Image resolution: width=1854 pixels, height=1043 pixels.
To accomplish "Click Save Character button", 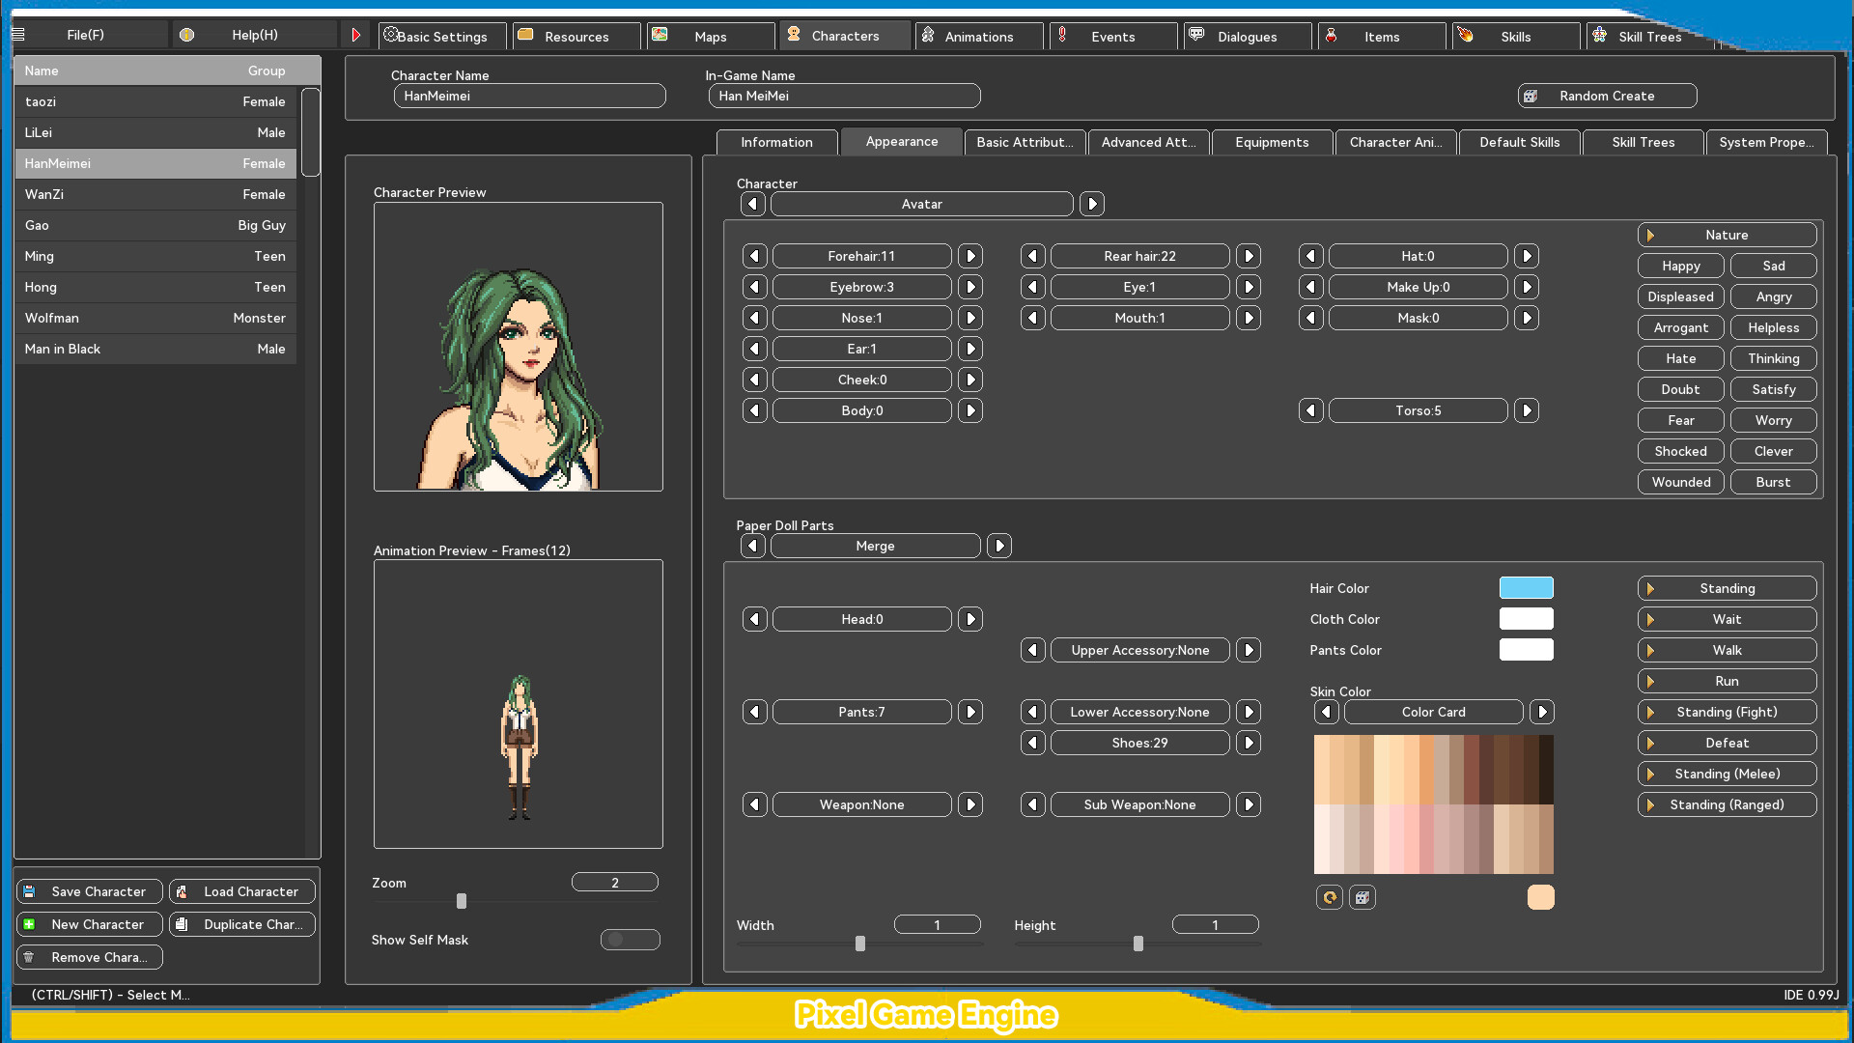I will [87, 890].
